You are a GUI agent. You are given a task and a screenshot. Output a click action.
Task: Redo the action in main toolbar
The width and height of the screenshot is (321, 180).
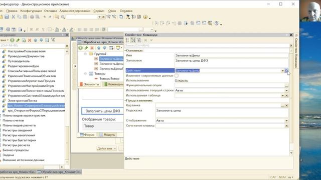50,17
